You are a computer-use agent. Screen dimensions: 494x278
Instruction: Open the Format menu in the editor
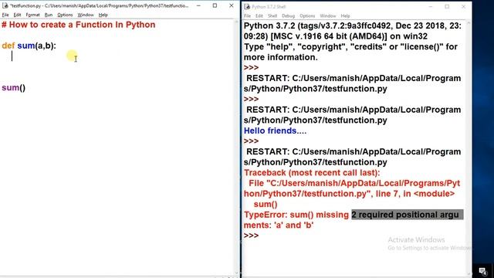32,15
